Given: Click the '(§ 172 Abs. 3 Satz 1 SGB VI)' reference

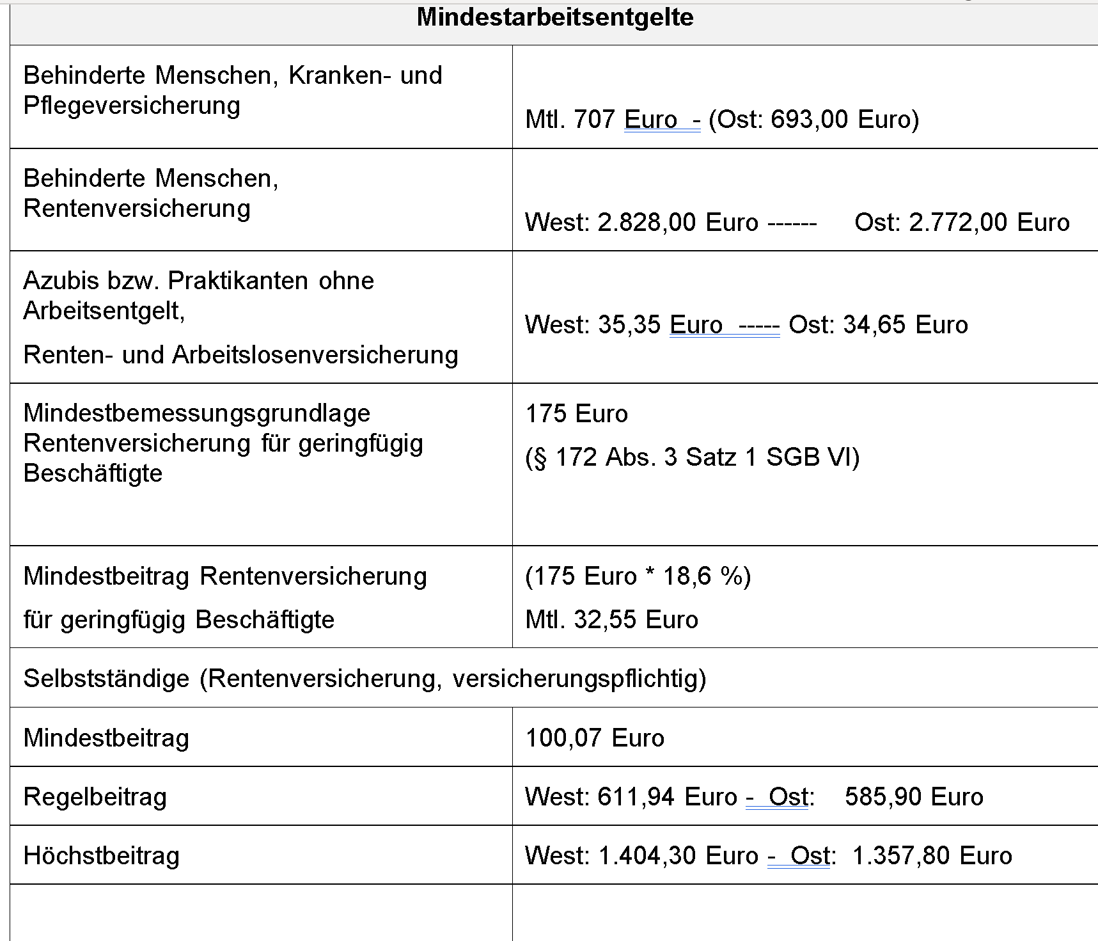Looking at the screenshot, I should pyautogui.click(x=693, y=457).
